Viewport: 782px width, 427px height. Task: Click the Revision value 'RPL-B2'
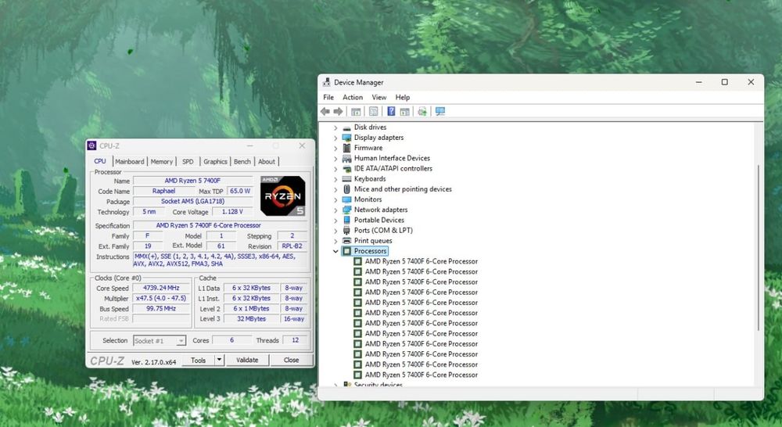292,246
